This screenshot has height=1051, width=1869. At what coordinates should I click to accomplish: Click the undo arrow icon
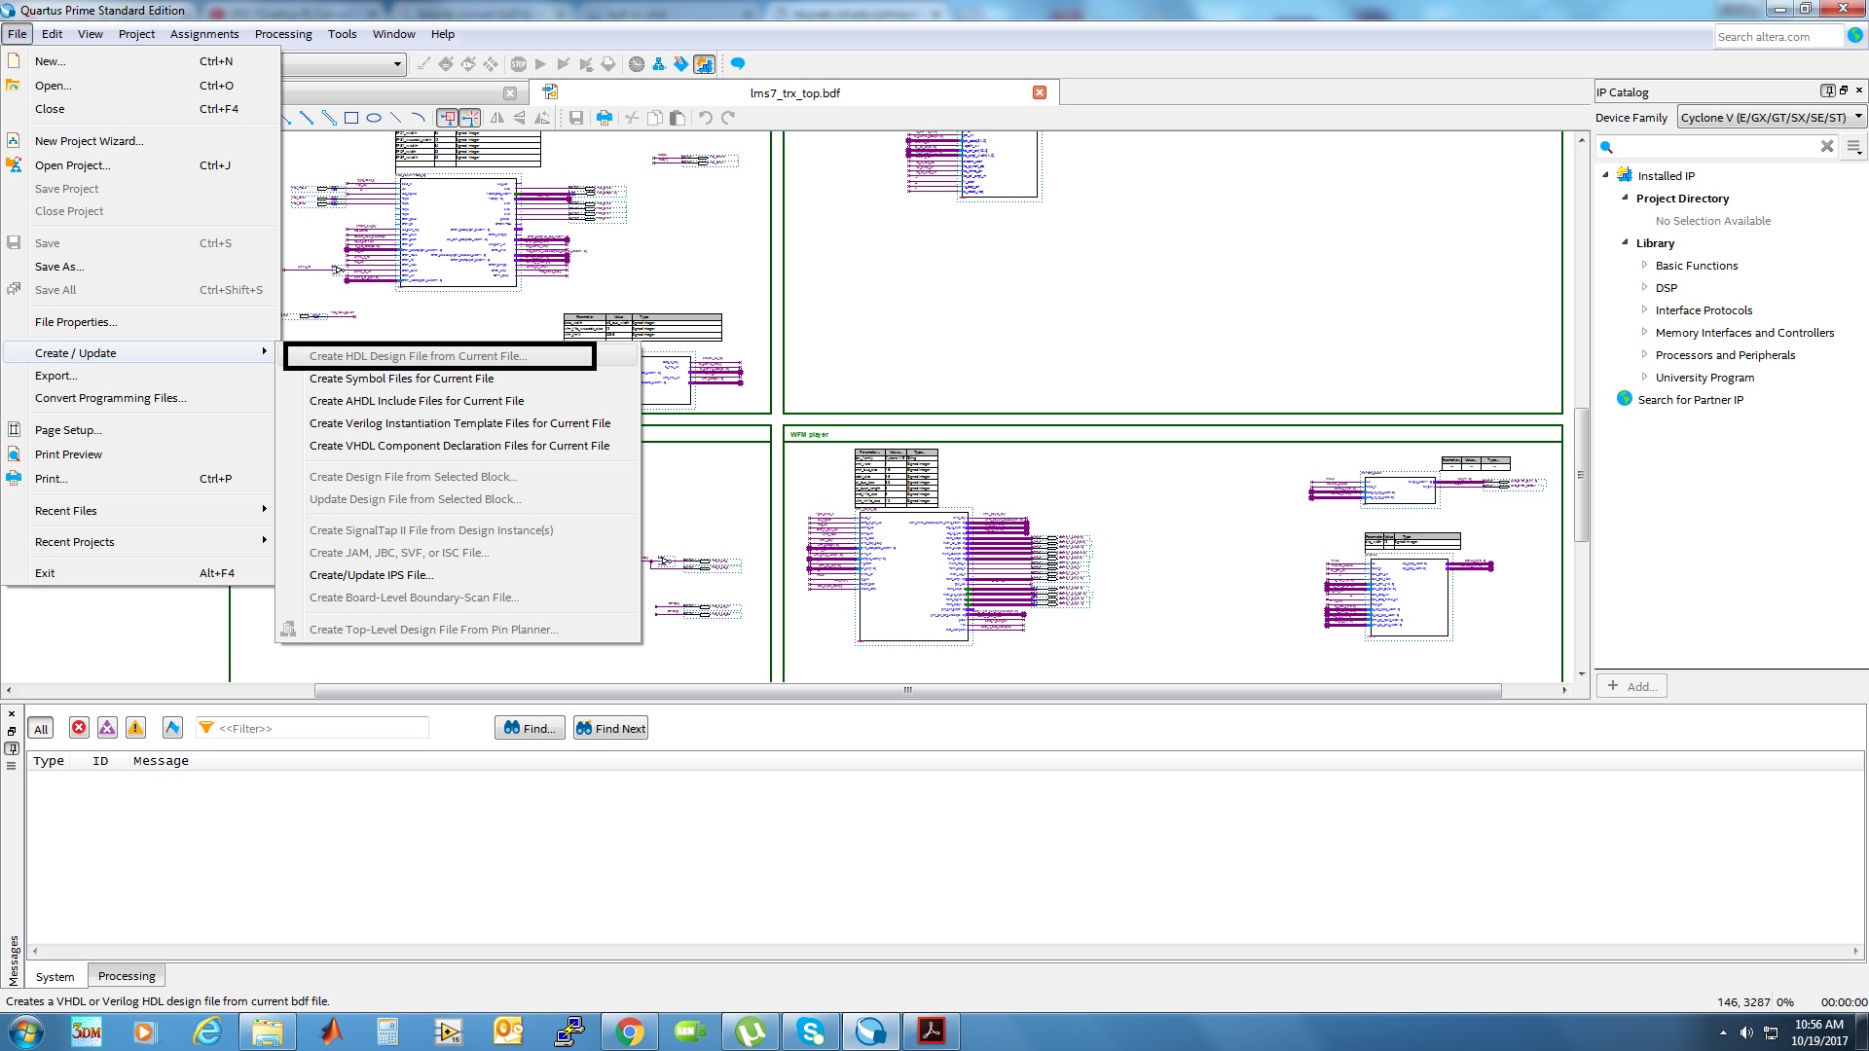point(705,118)
